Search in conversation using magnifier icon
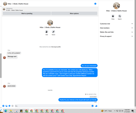The height and width of the screenshot is (113, 136). pyautogui.click(x=120, y=16)
